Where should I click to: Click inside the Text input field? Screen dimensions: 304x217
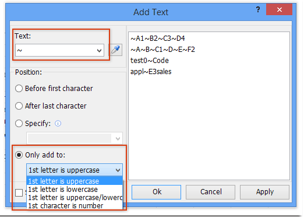(55, 51)
